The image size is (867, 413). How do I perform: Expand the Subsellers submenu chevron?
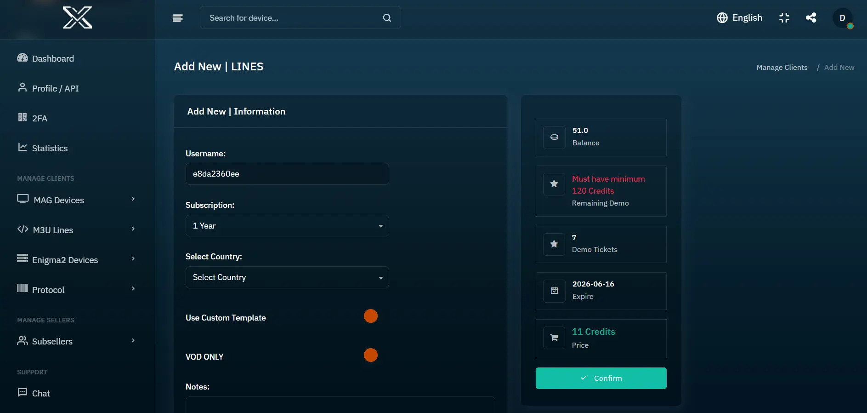(133, 341)
